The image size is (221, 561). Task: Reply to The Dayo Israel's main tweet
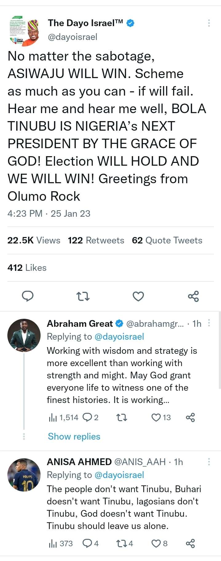pyautogui.click(x=28, y=296)
